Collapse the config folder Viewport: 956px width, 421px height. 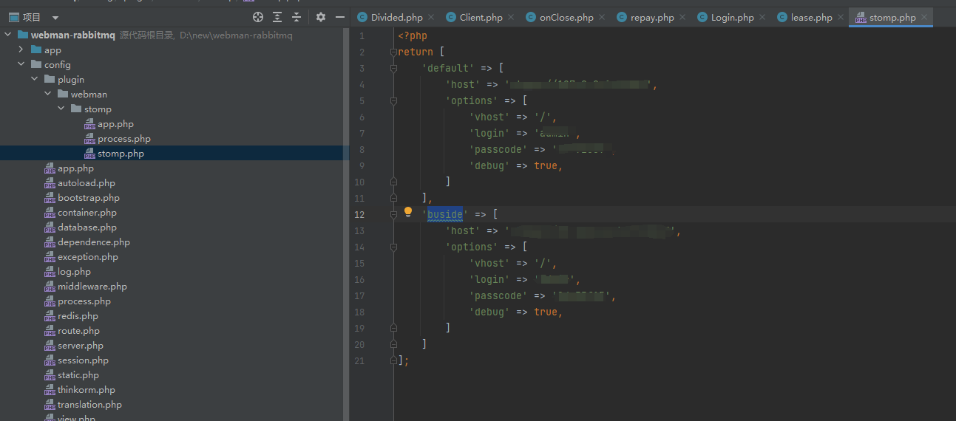click(x=21, y=65)
